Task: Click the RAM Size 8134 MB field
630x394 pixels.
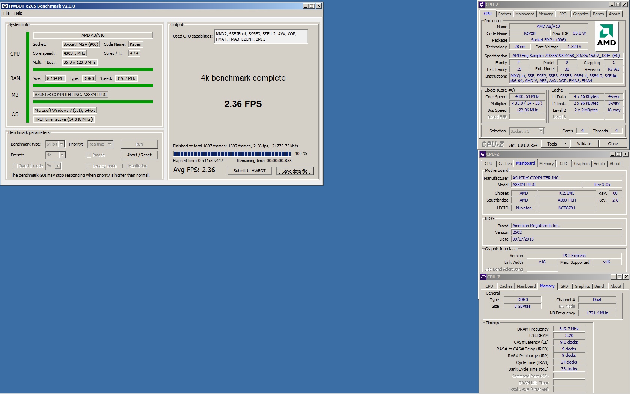Action: [x=55, y=78]
